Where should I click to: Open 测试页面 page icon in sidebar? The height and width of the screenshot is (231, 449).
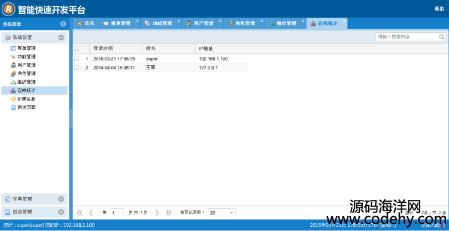coord(13,107)
